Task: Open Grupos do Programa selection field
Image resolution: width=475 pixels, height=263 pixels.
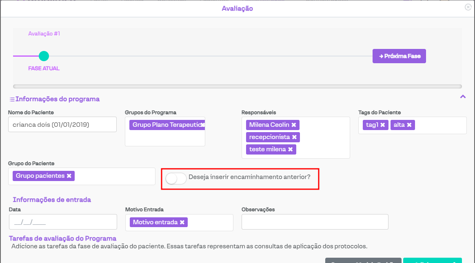Action: (165, 139)
